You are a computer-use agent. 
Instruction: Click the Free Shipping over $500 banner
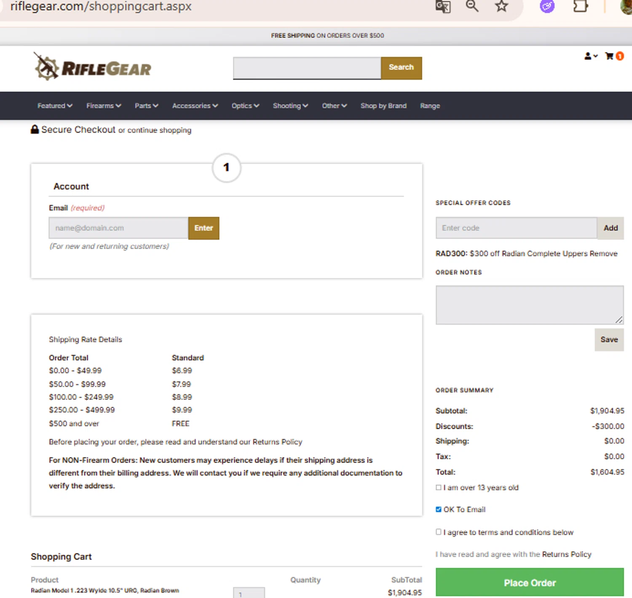point(327,35)
